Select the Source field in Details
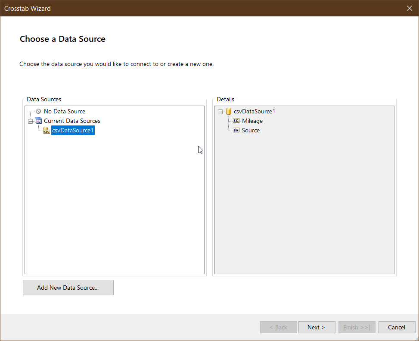The height and width of the screenshot is (341, 419). pos(251,130)
